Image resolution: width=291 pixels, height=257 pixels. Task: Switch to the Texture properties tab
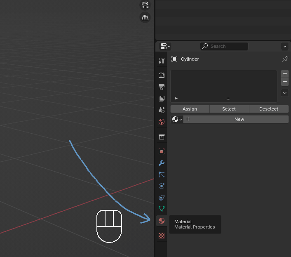[x=162, y=236]
